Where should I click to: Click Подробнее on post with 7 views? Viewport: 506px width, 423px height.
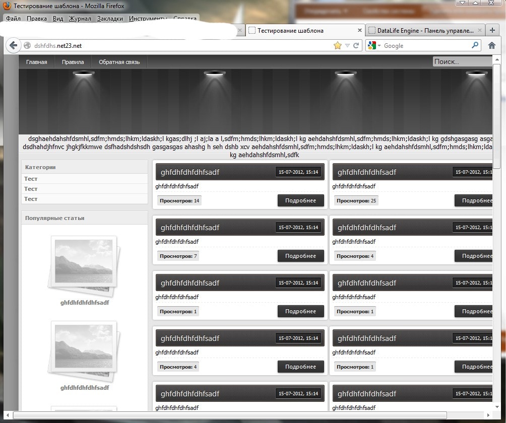click(300, 256)
